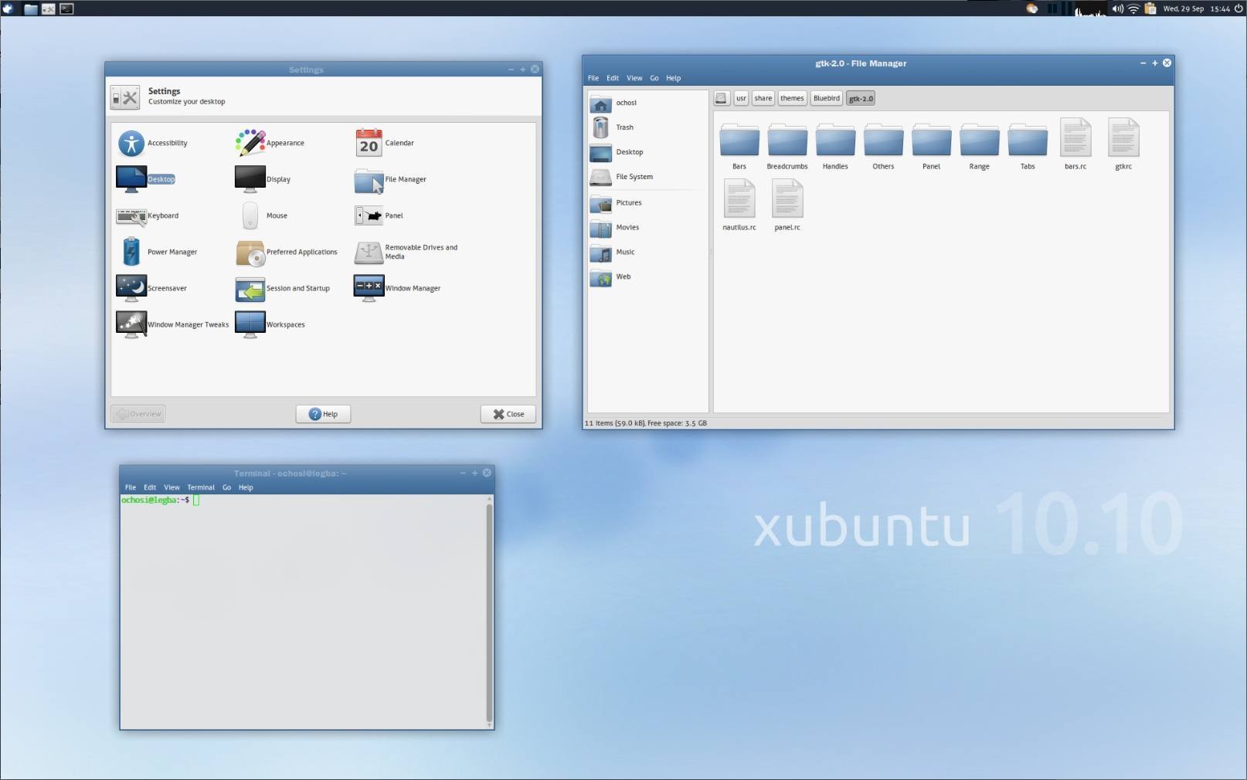Open Workspaces settings
The height and width of the screenshot is (780, 1247).
(x=286, y=324)
